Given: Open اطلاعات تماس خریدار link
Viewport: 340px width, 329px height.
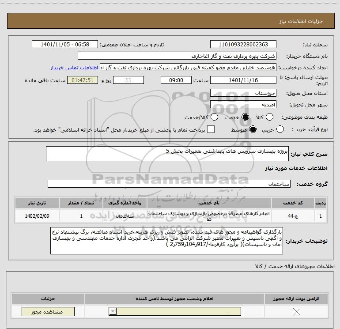Looking at the screenshot, I should (x=74, y=68).
